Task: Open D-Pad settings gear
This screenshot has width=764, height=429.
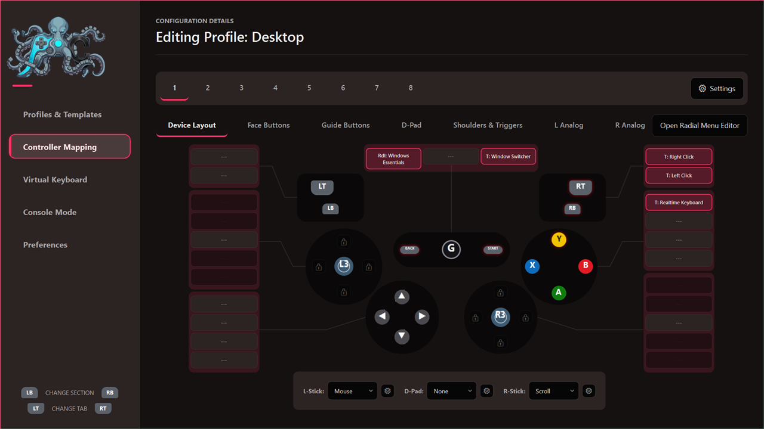Action: point(486,391)
